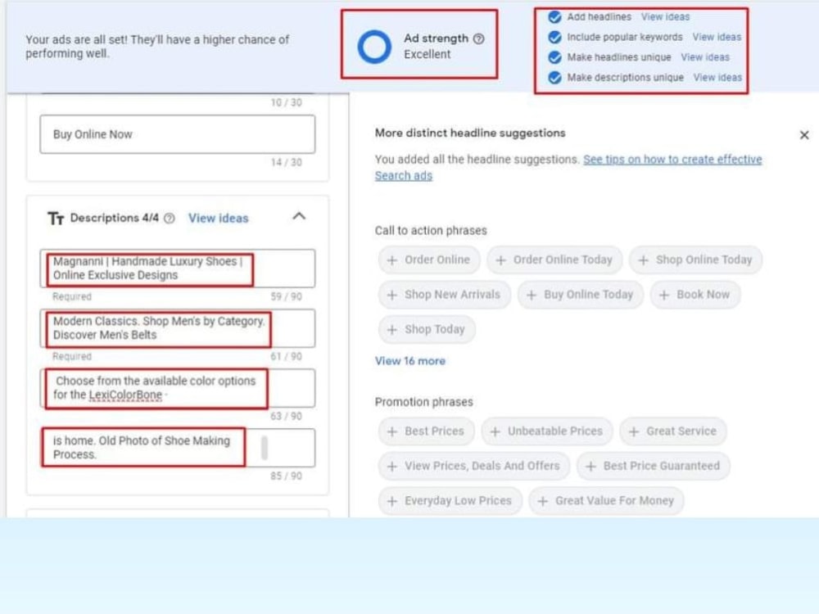The width and height of the screenshot is (819, 614).
Task: Click the Modern Classics description field
Action: pos(178,328)
